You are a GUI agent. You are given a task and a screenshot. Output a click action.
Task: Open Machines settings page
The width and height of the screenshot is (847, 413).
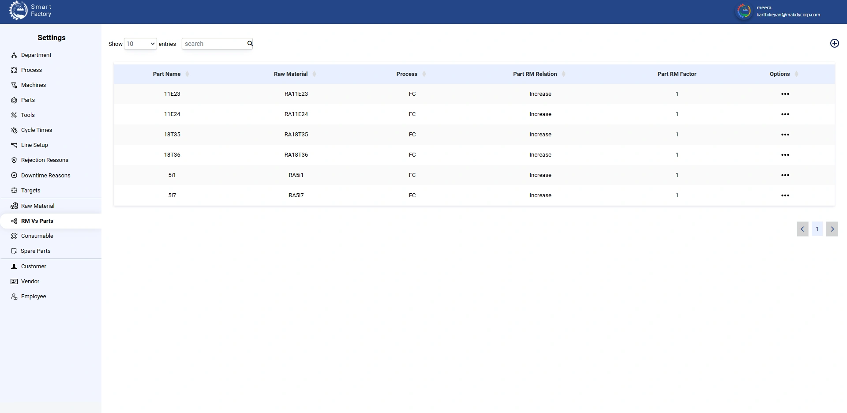34,85
